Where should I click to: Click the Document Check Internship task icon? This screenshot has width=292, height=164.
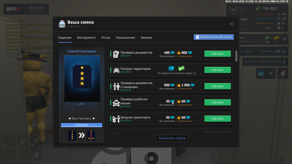point(116,86)
